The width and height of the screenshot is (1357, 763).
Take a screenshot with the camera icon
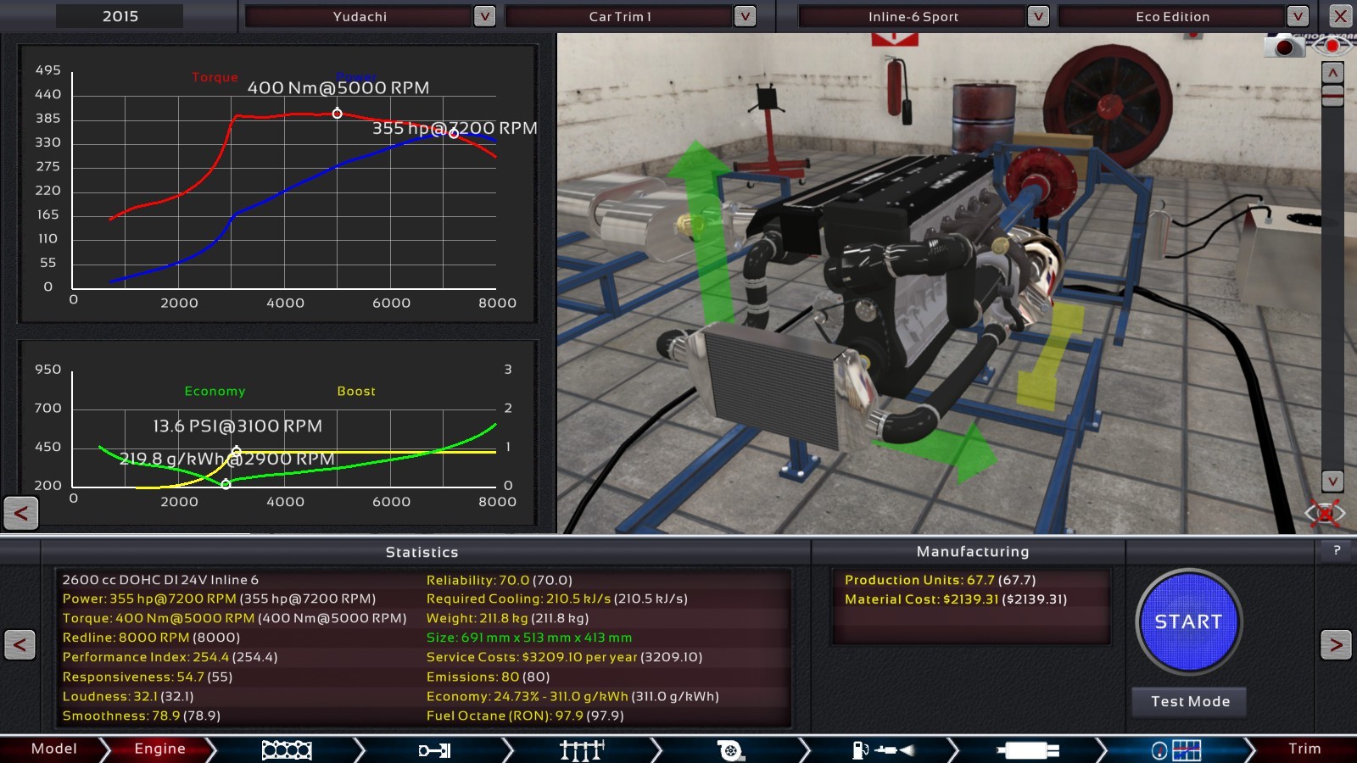1283,46
